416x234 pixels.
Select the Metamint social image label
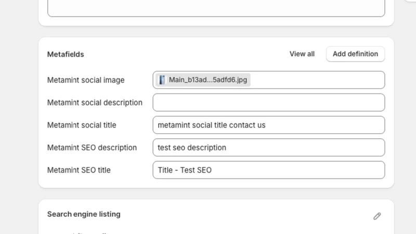86,80
